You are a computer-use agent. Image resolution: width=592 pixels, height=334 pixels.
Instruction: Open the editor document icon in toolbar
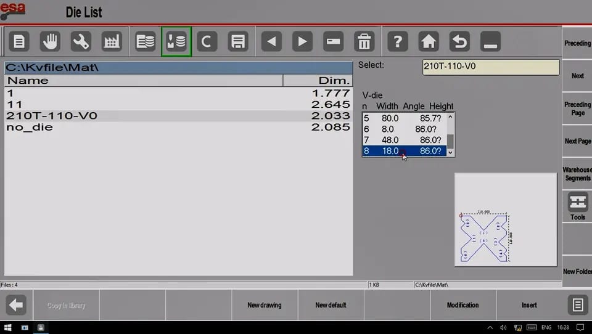[19, 41]
